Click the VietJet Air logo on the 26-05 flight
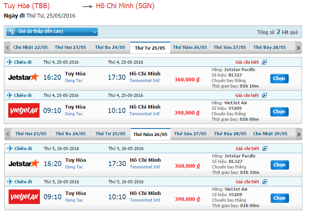This screenshot has height=220, width=309. [24, 197]
